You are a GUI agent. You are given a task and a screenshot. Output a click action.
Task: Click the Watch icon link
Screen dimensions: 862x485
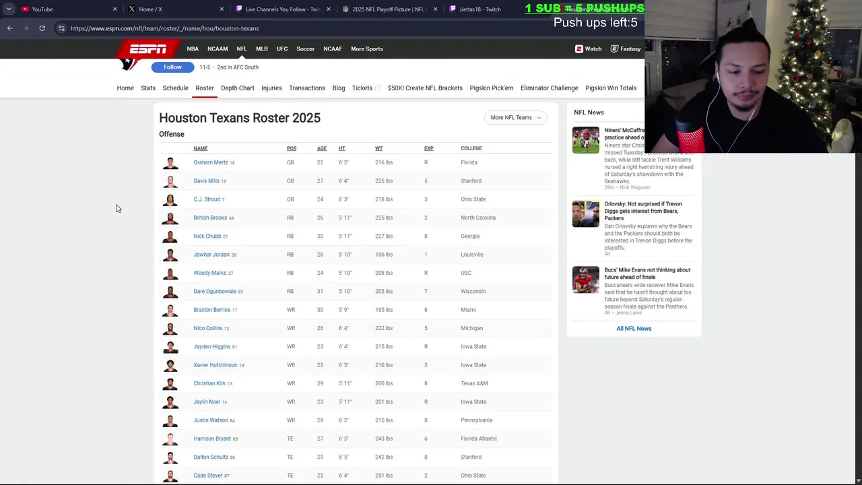[589, 48]
